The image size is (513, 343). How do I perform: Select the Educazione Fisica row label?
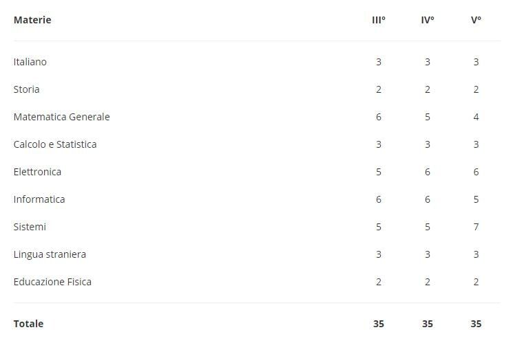pos(52,282)
